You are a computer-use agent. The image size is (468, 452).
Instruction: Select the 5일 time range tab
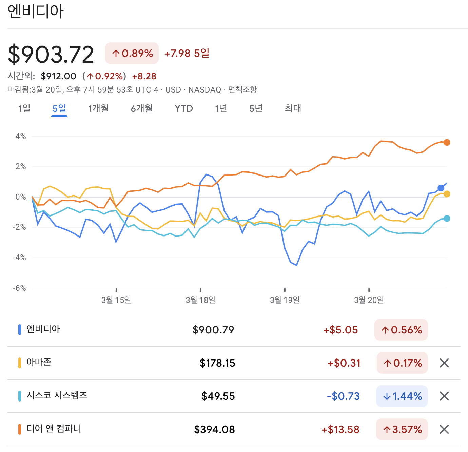[59, 108]
